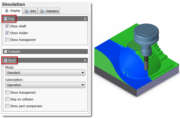180x118 pixels.
Task: Enable the Toolpath section checkbox
Action: pyautogui.click(x=5, y=51)
